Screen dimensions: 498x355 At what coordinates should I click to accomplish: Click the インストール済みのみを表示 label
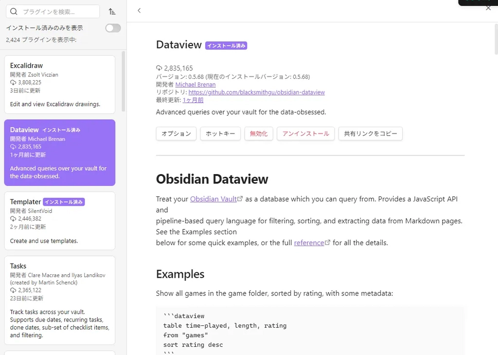(x=44, y=28)
